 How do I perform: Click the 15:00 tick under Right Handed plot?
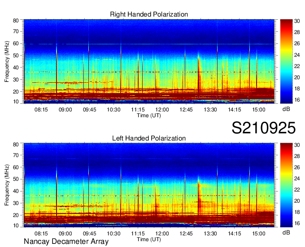coord(259,110)
